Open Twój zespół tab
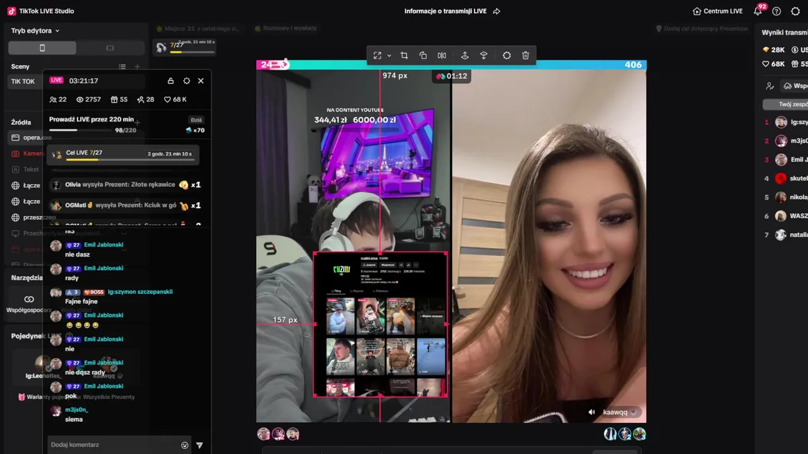 (x=785, y=104)
